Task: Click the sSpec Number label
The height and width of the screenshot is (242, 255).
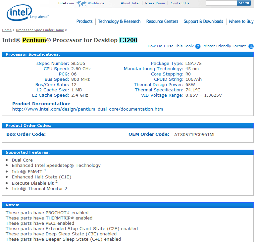Action: pyautogui.click(x=53, y=63)
